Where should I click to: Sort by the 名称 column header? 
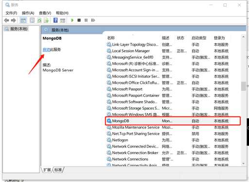111,38
